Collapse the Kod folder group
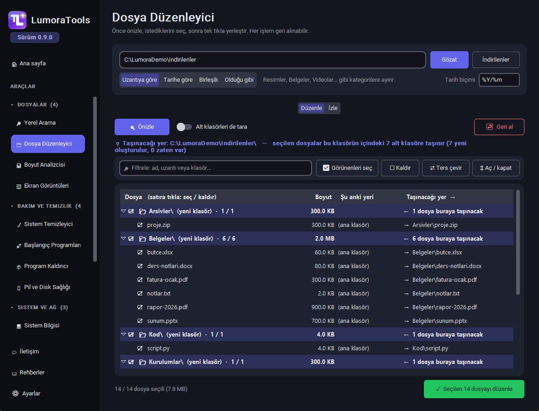This screenshot has width=539, height=411. tap(123, 334)
